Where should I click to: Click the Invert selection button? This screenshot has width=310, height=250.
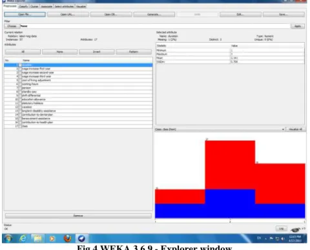[97, 52]
